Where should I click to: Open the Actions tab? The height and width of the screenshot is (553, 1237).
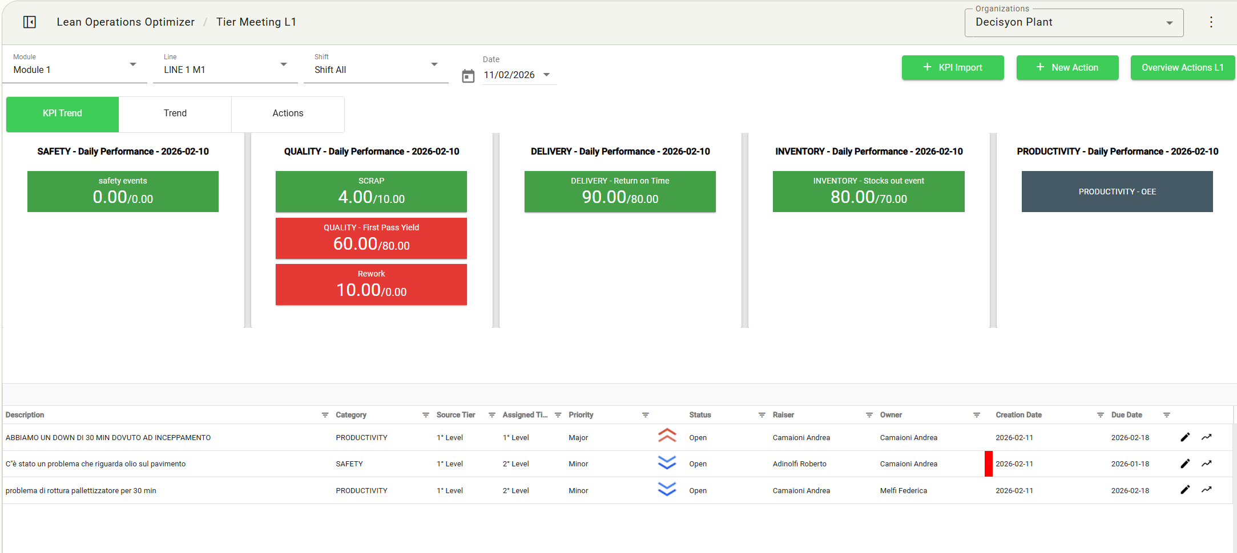point(288,113)
